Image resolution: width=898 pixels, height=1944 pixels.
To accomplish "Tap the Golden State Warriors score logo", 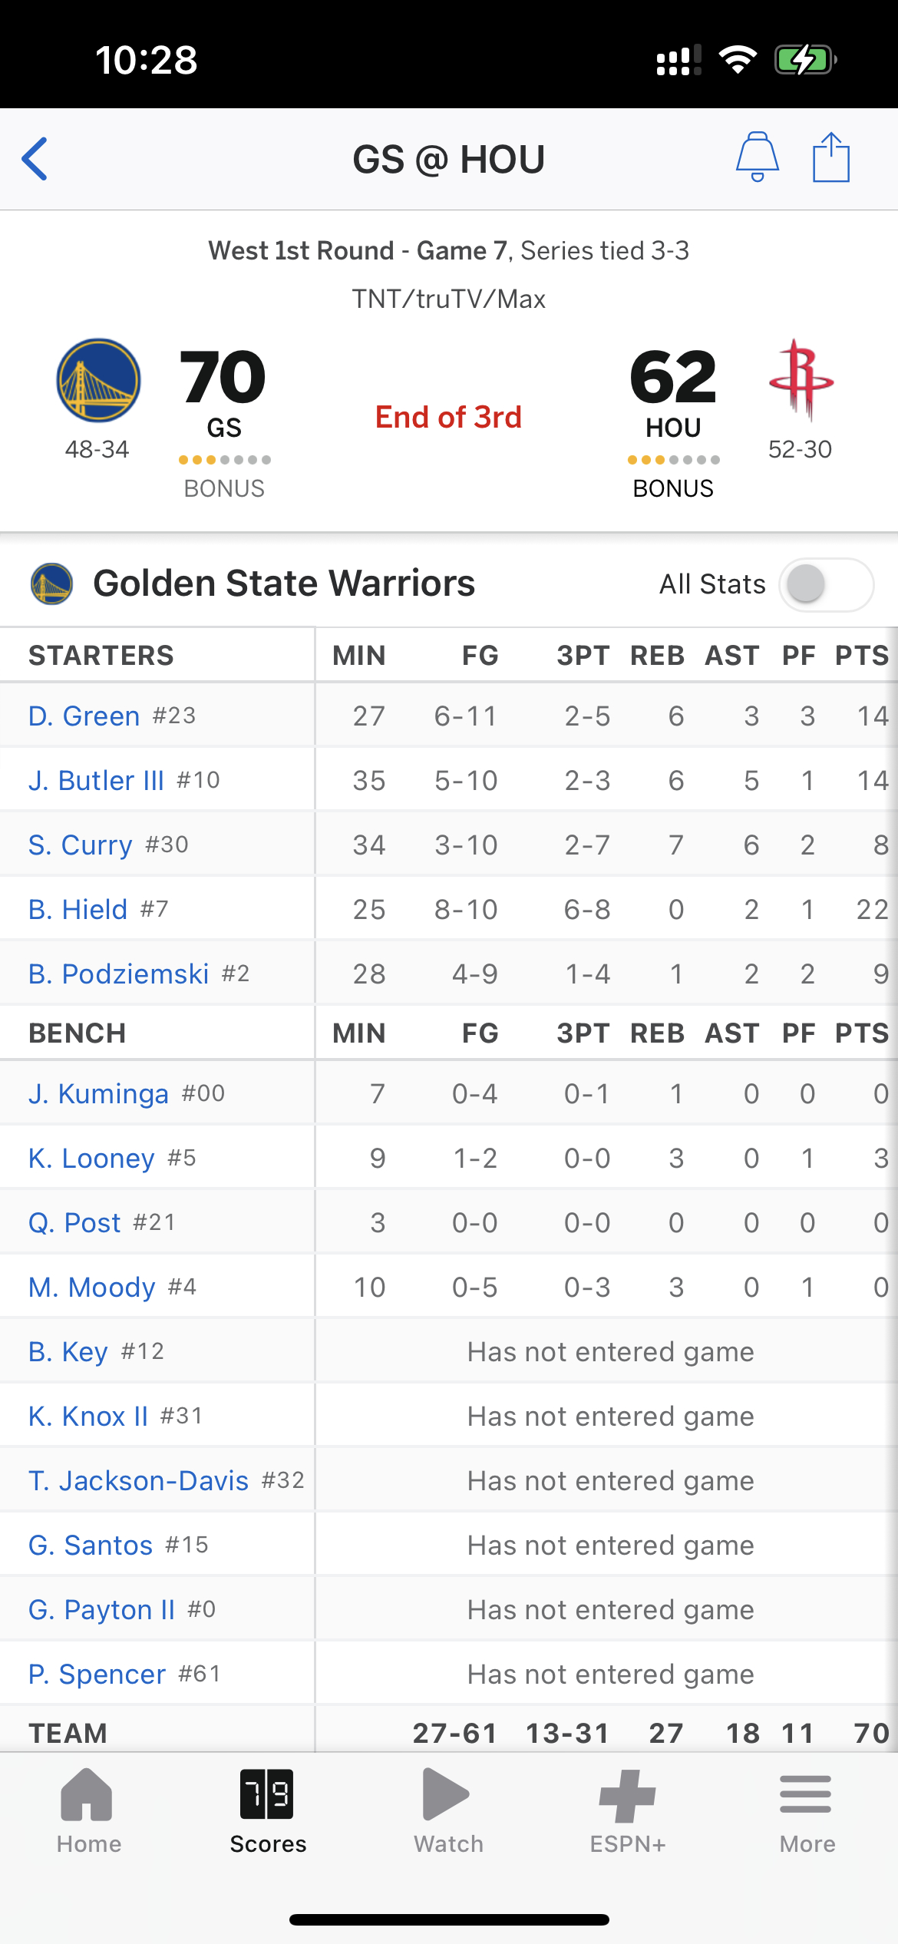I will [98, 380].
